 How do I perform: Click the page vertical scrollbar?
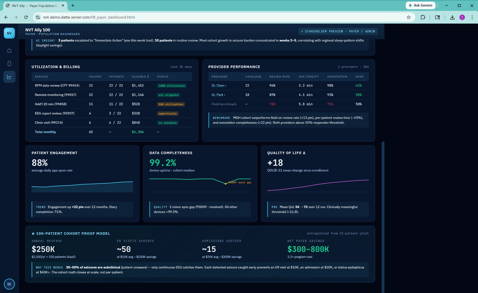pyautogui.click(x=383, y=217)
